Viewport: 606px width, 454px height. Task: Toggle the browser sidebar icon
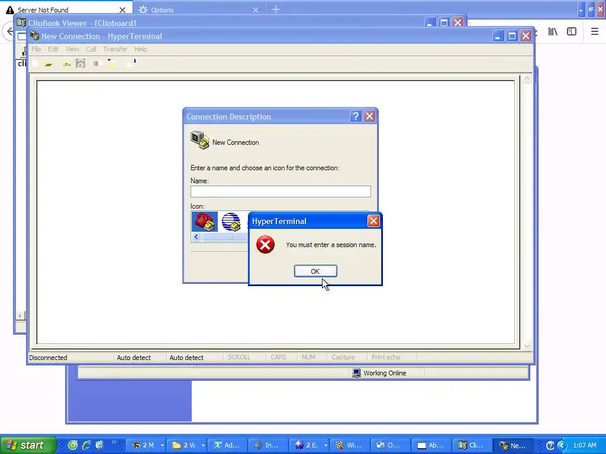(x=572, y=32)
